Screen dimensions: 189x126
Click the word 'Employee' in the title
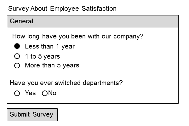(x=64, y=9)
